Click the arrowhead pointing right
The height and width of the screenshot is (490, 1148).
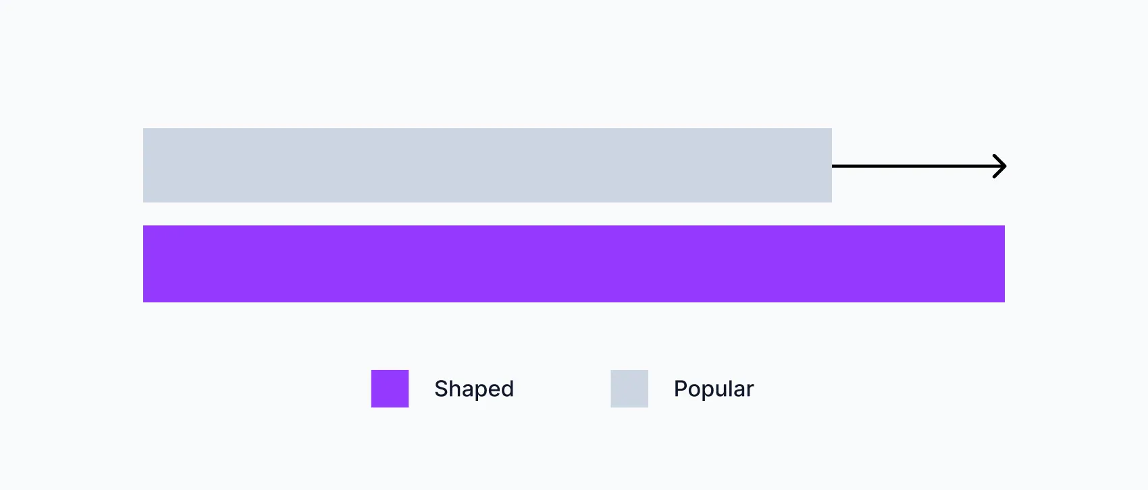1001,166
